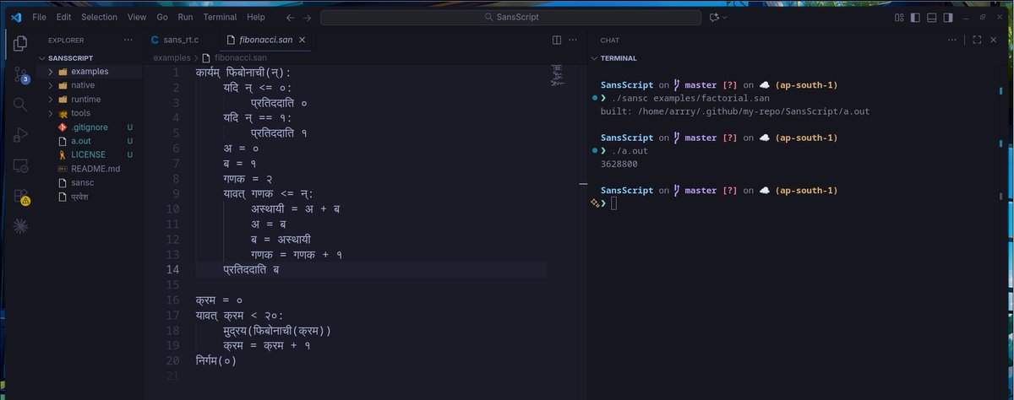The image size is (1014, 400).
Task: Open the File menu
Action: click(40, 17)
